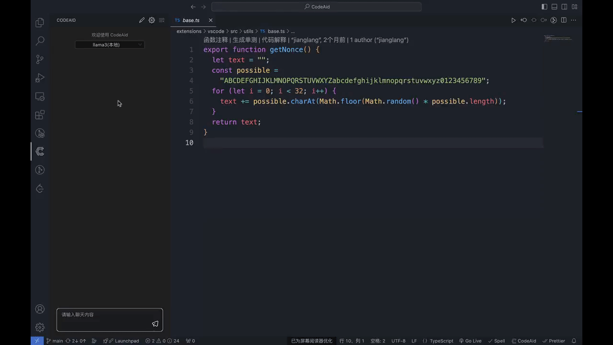Open Launchpad from status bar
Image resolution: width=613 pixels, height=345 pixels.
click(121, 341)
